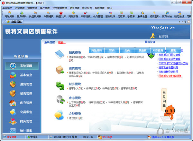Click 财务模块 heading
This screenshot has width=193, height=141.
coord(75,84)
